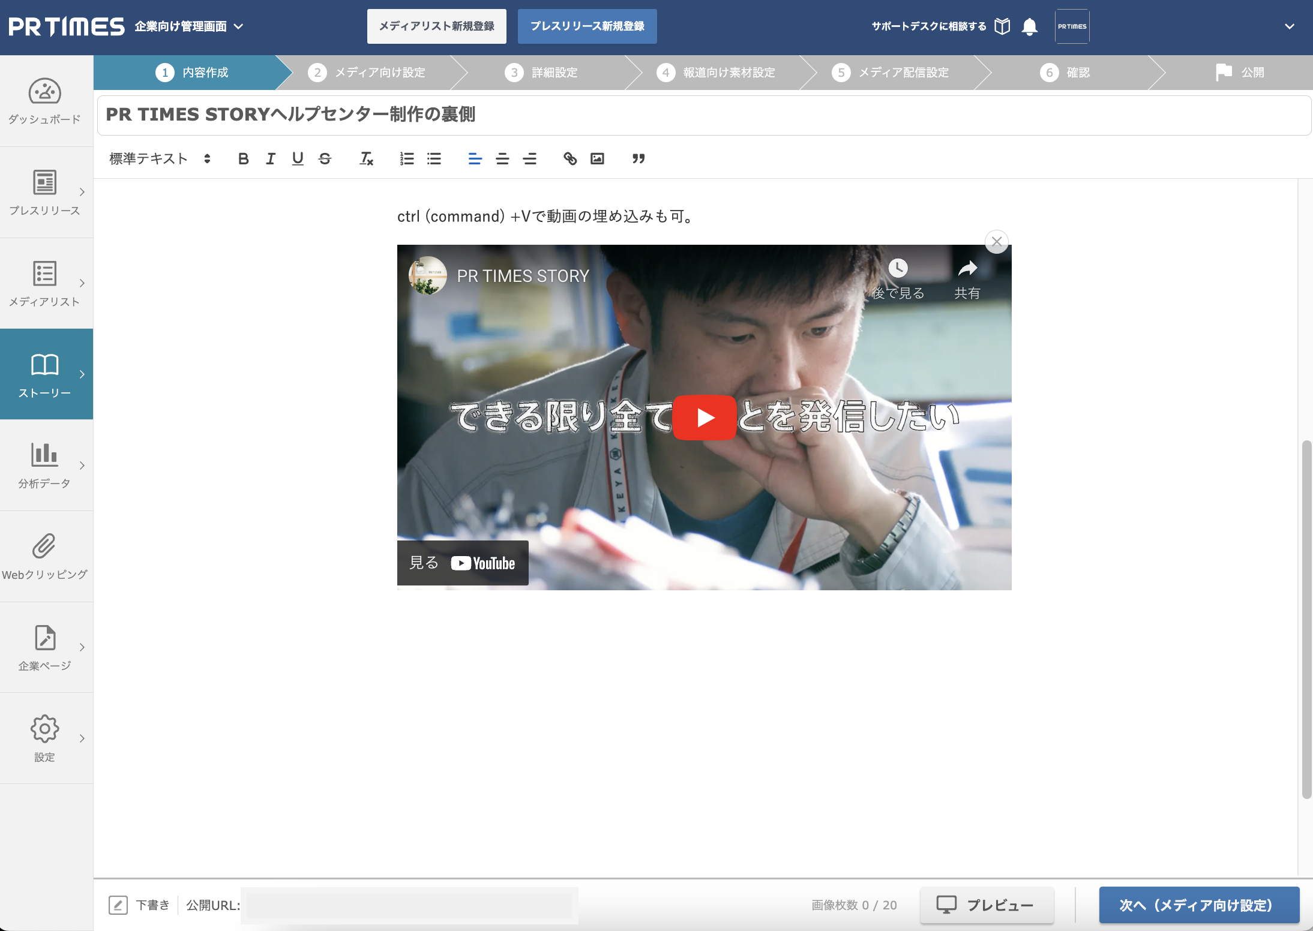Open ダッシュボード in the sidebar
This screenshot has height=931, width=1313.
click(x=45, y=101)
